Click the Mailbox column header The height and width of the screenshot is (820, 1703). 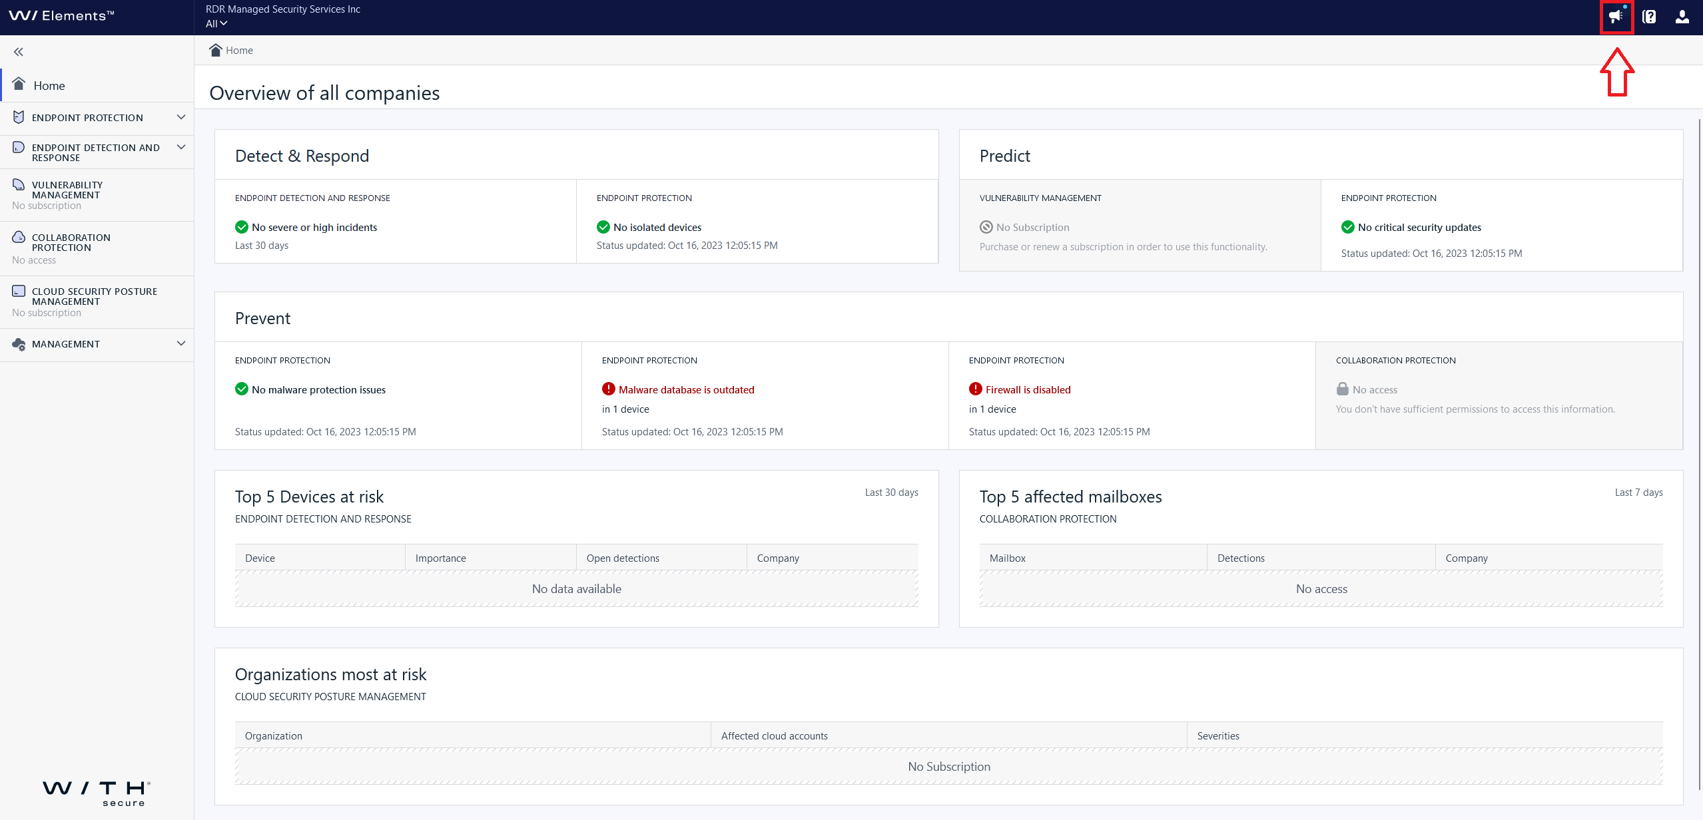coord(1093,558)
